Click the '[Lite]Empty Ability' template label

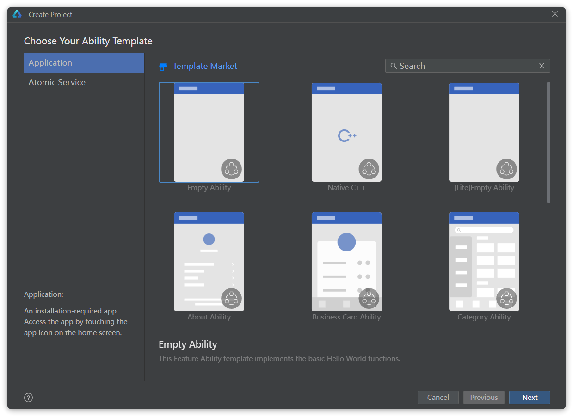484,188
